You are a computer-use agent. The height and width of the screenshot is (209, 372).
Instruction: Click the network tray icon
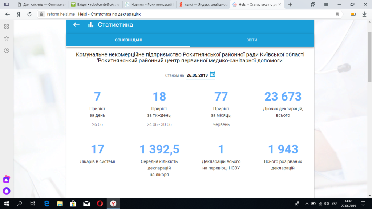(320, 204)
